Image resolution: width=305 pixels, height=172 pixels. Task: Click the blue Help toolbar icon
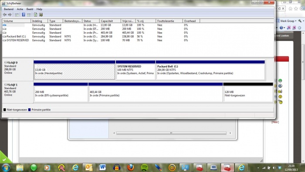click(24, 14)
